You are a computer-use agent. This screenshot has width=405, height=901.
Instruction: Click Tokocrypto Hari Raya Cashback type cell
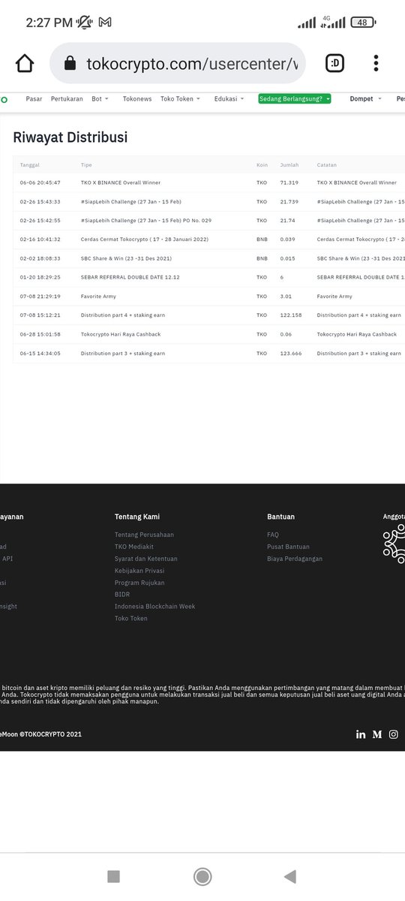tap(121, 334)
